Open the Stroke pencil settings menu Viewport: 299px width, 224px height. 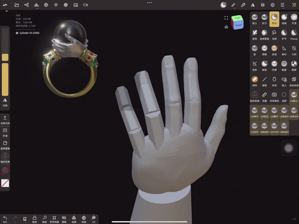(x=233, y=5)
